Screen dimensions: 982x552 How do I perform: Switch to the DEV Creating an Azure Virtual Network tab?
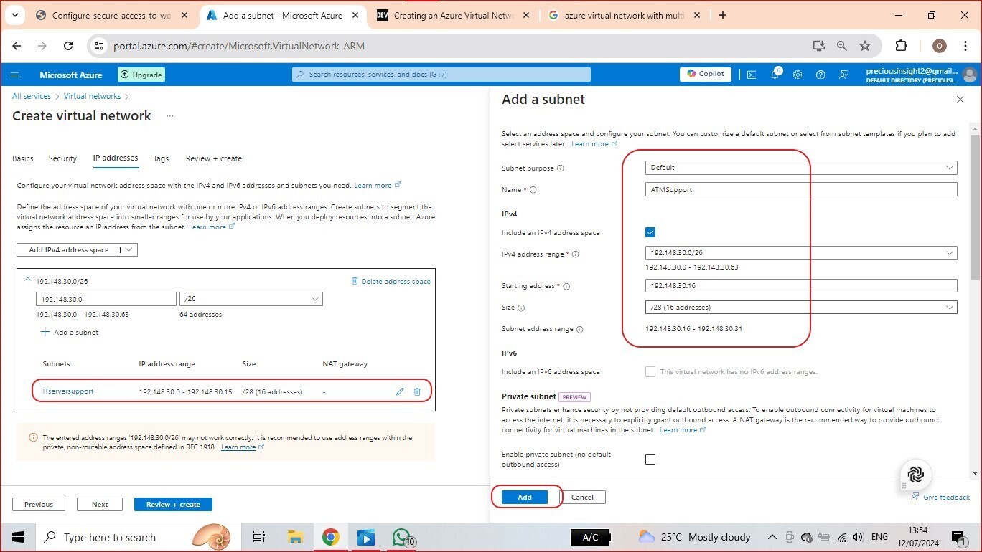click(454, 15)
